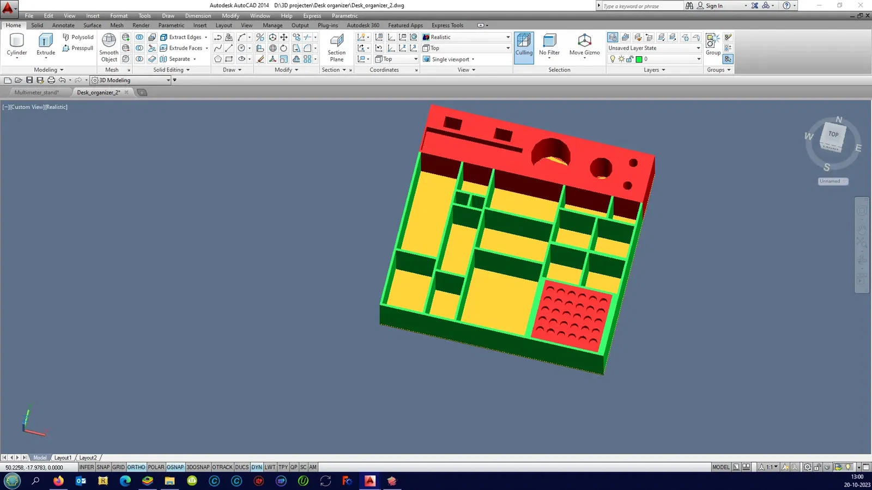
Task: Click the Plot printer icon
Action: (51, 80)
